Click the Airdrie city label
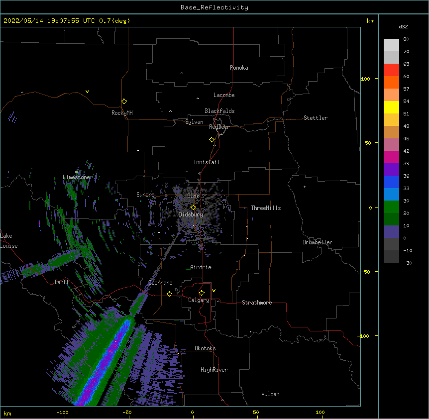The image size is (429, 419). [201, 267]
